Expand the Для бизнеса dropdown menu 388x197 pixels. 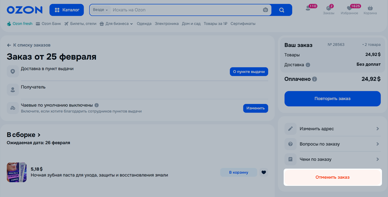[116, 24]
